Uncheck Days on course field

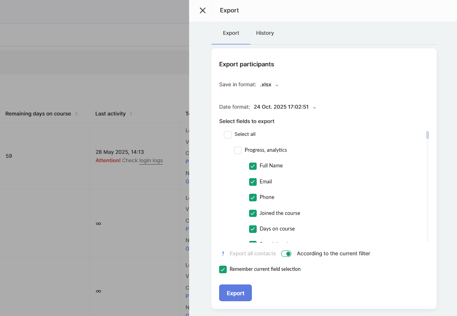(253, 229)
